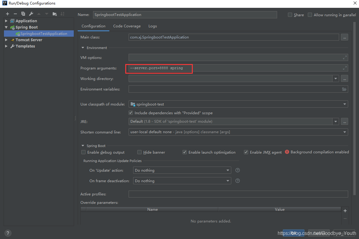Close the Run/Debug Configurations dialog
This screenshot has height=239, width=359.
tap(355, 3)
